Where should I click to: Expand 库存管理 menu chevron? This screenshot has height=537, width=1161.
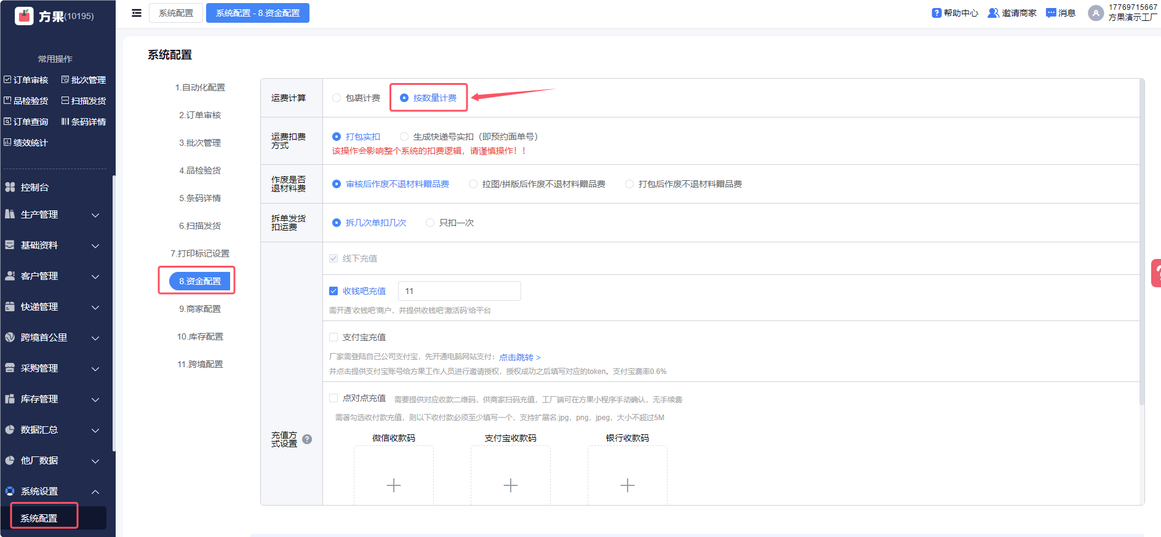(x=95, y=399)
